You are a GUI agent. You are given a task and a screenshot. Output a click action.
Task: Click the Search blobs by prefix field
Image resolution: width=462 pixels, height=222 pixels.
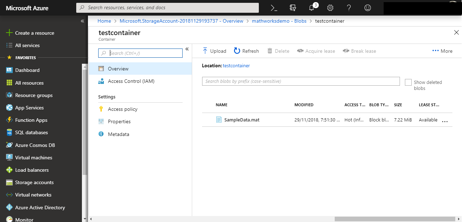pos(301,81)
